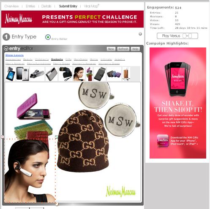Click the NM Gifts app download icon
The image size is (210, 209).
tap(163, 141)
